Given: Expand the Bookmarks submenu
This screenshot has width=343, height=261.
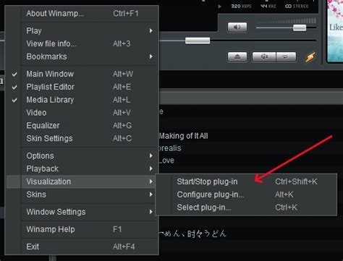Looking at the screenshot, I should [x=82, y=56].
